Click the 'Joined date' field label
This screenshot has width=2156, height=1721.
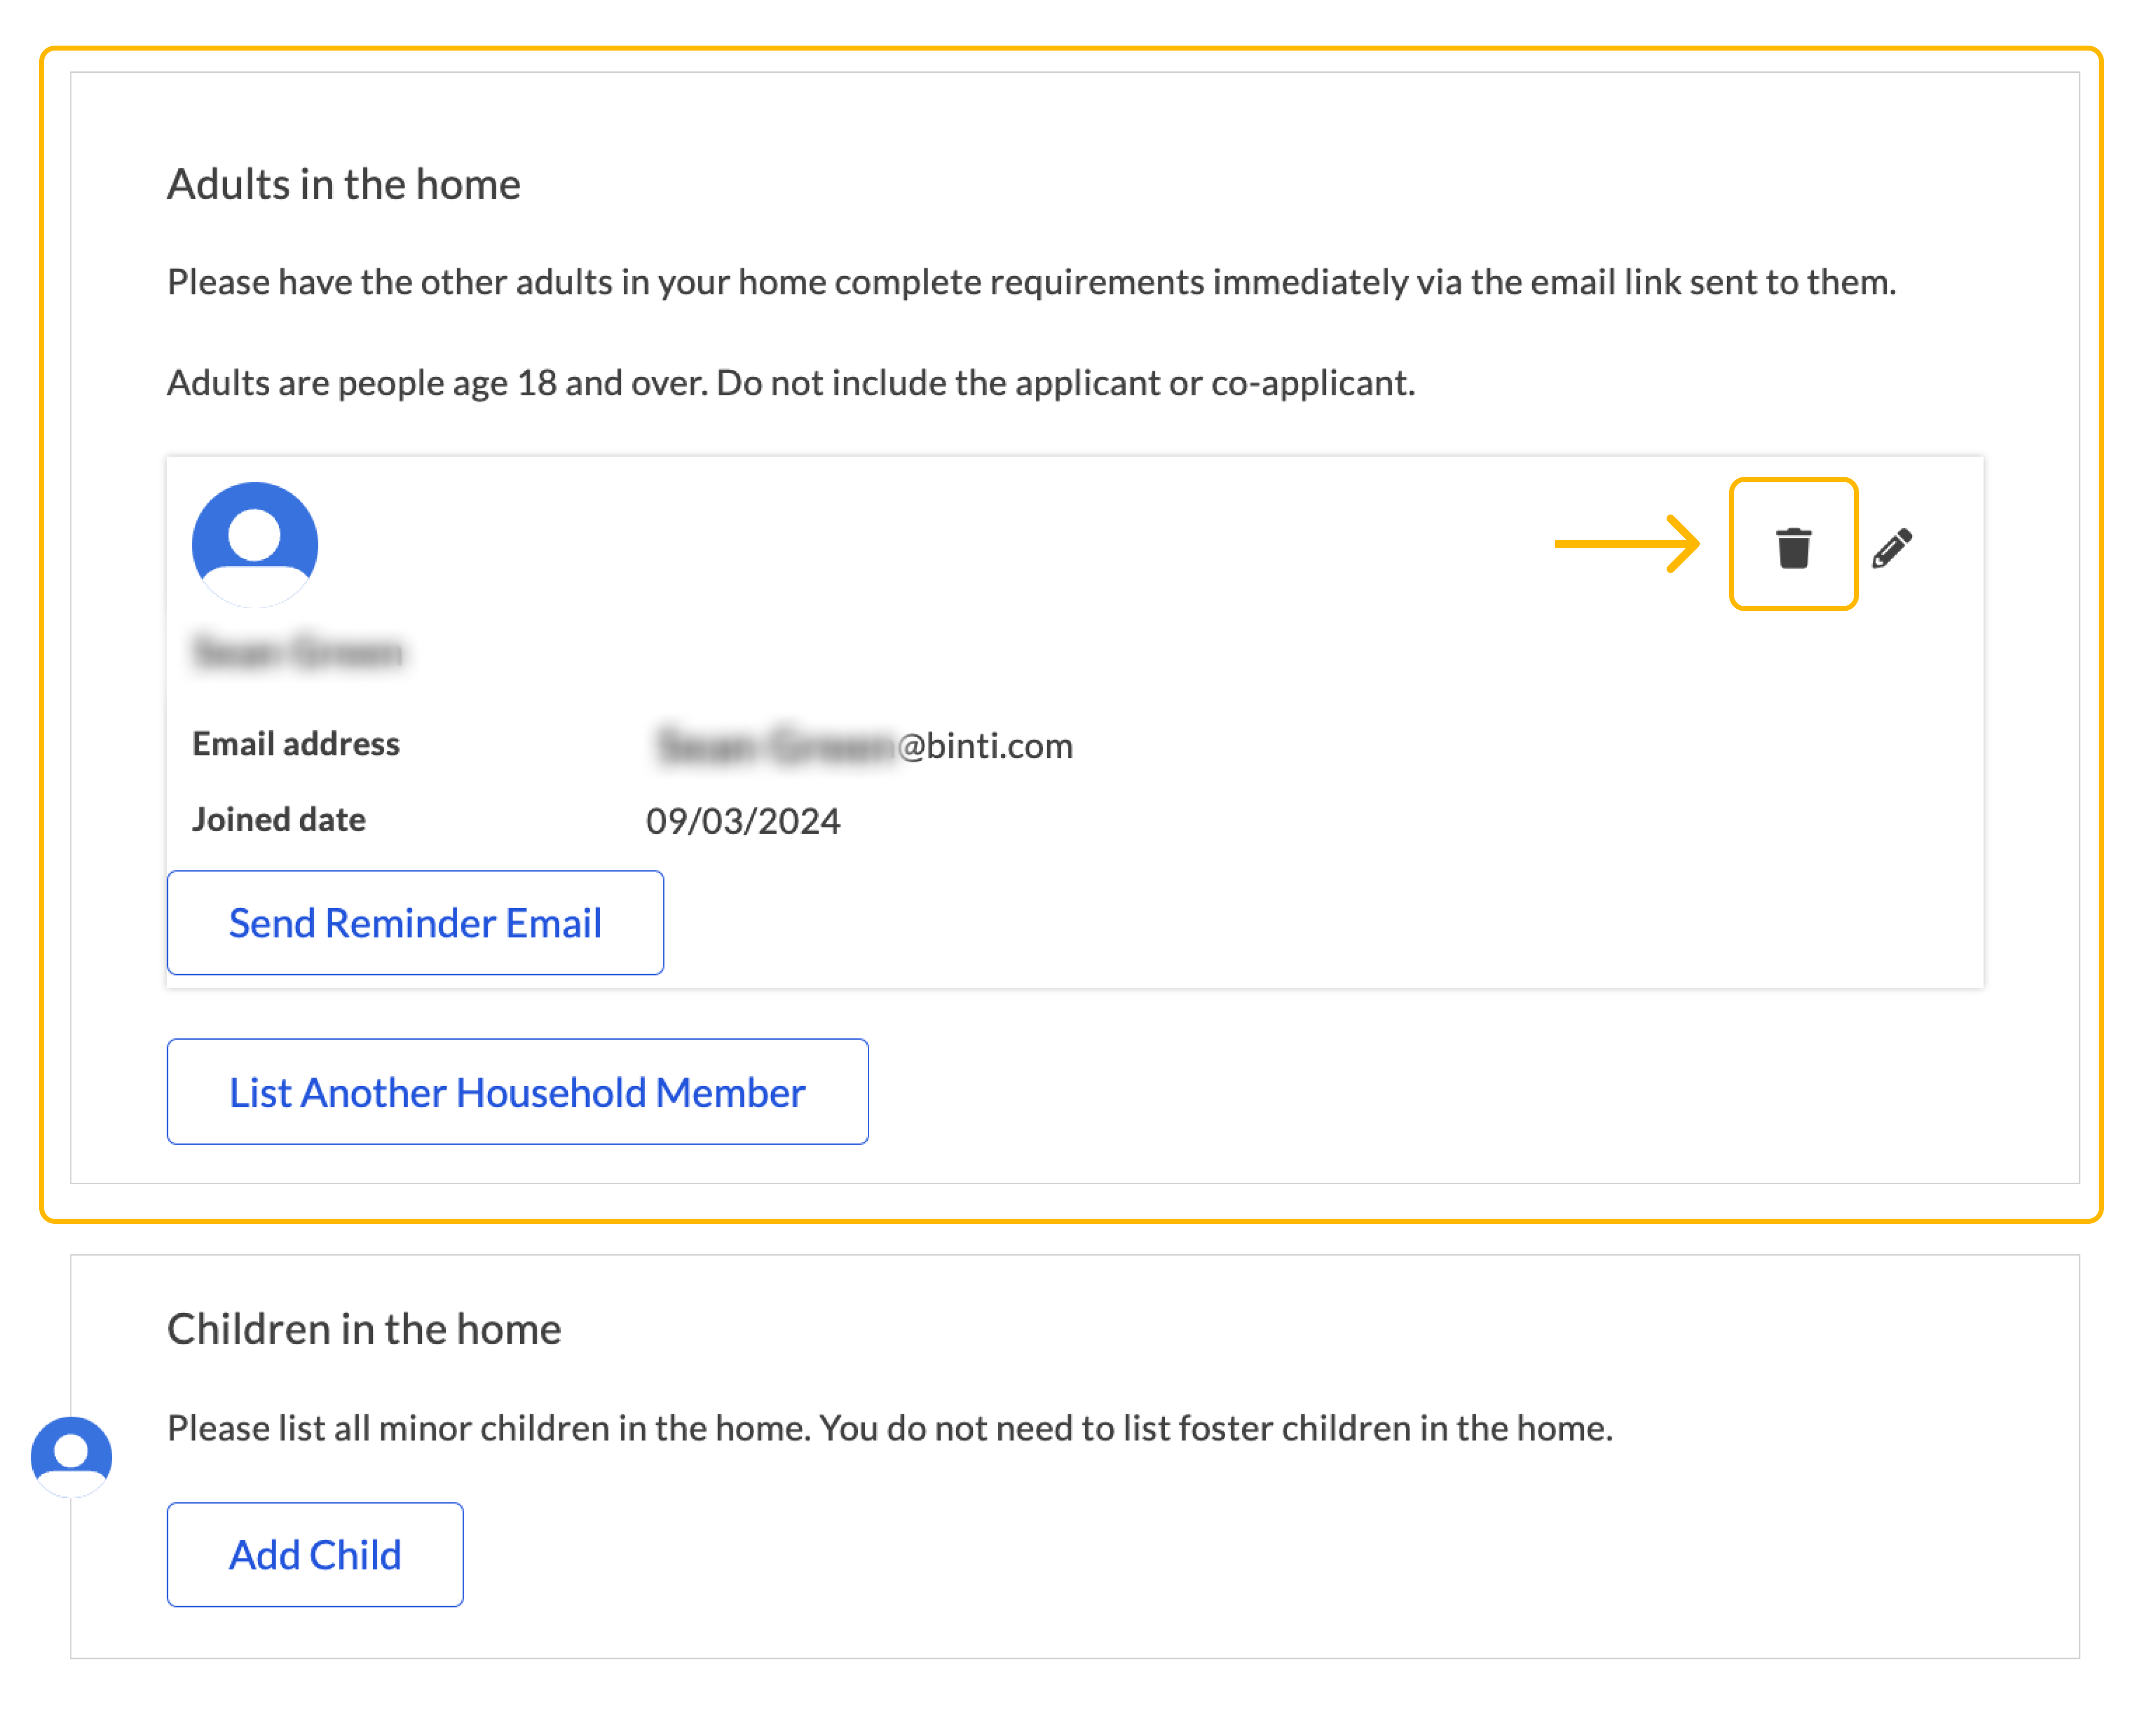point(279,819)
